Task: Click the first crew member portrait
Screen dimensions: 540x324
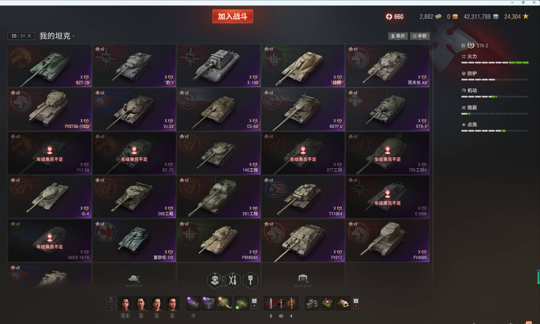Action: [125, 303]
